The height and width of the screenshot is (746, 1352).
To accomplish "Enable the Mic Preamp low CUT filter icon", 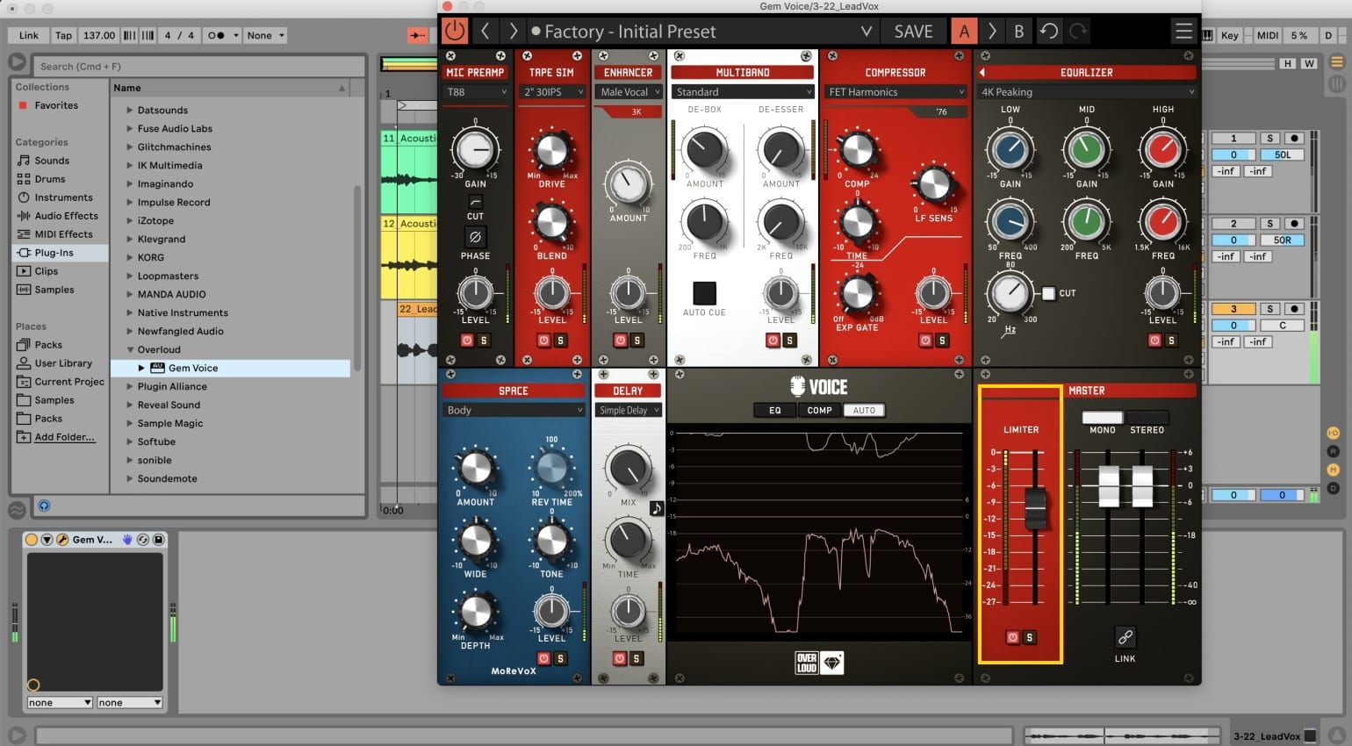I will pyautogui.click(x=475, y=203).
